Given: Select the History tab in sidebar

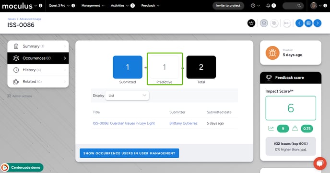Looking at the screenshot, I should (x=38, y=70).
